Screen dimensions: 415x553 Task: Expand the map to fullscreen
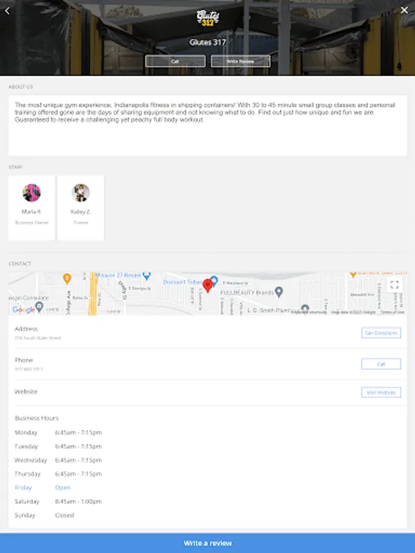pyautogui.click(x=394, y=284)
